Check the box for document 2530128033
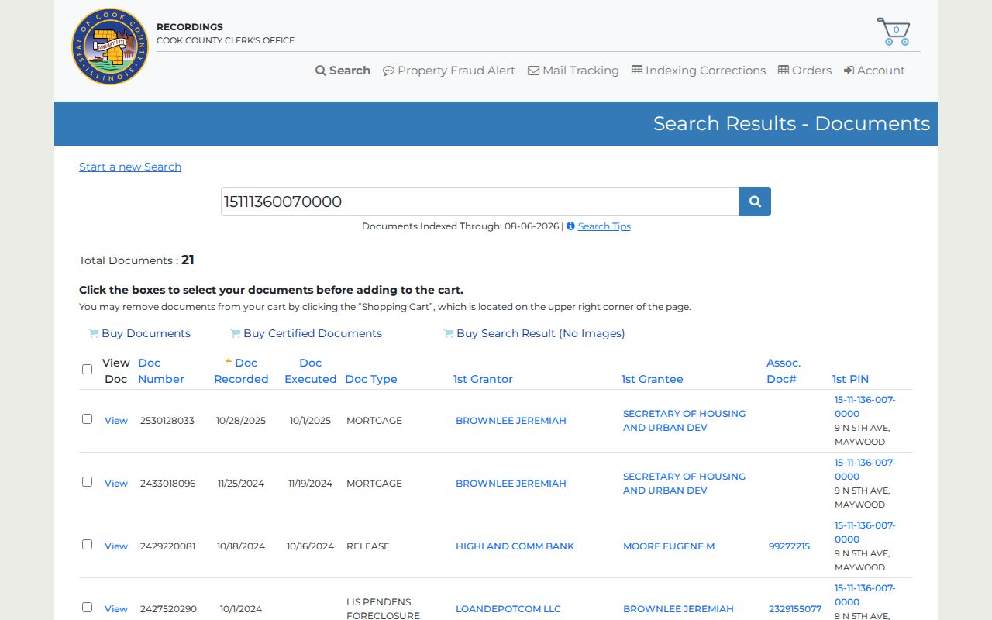992x620 pixels. [87, 418]
